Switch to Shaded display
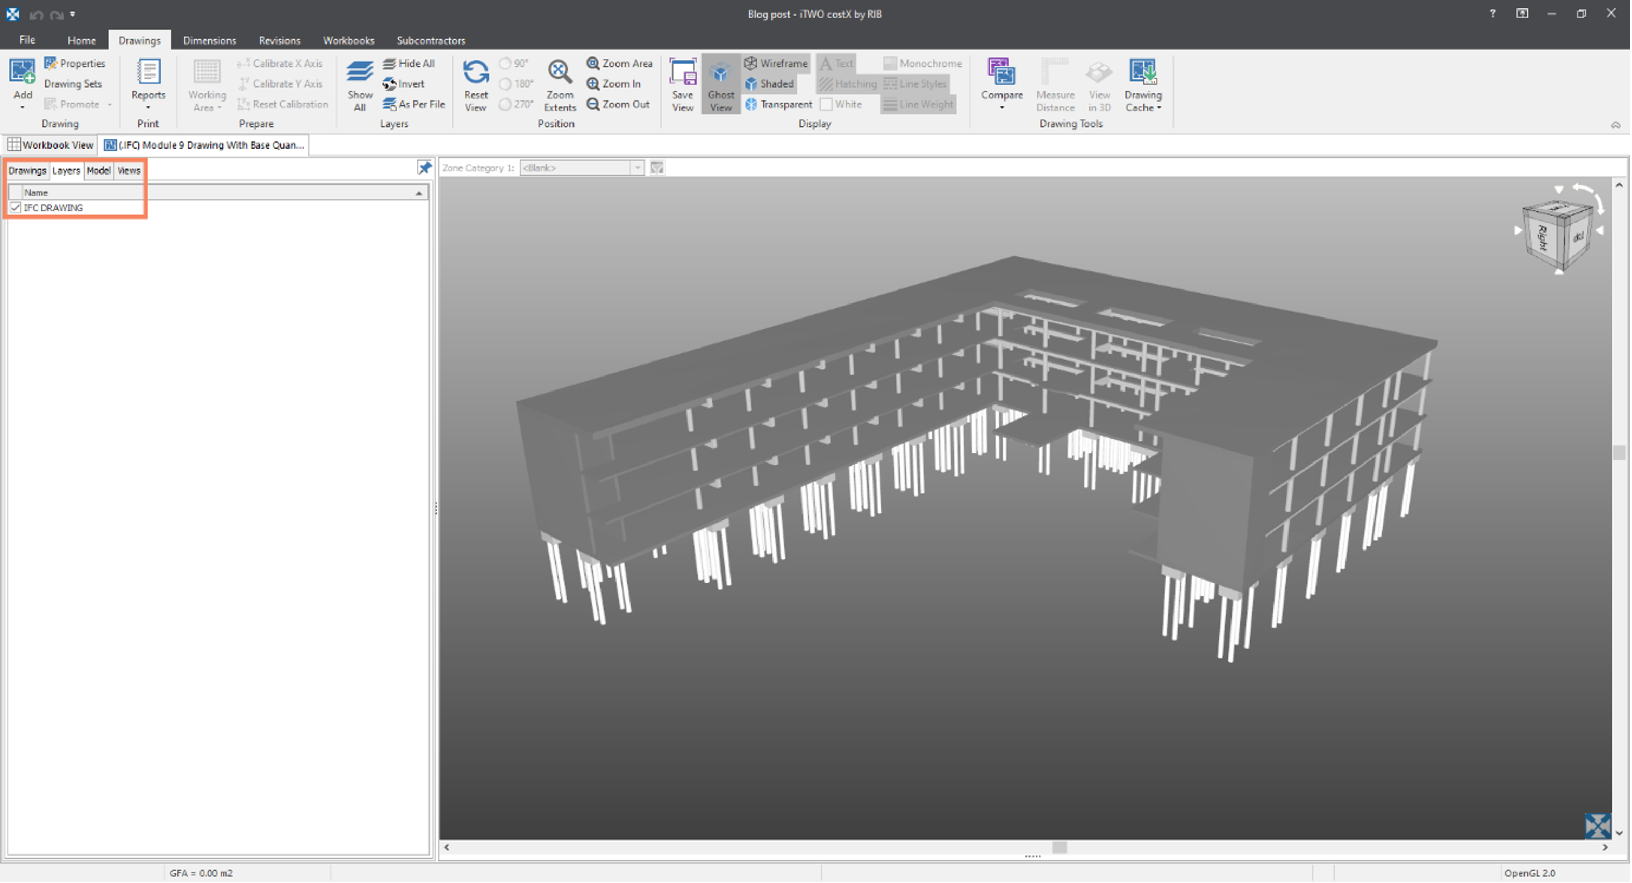1632x883 pixels. (769, 83)
